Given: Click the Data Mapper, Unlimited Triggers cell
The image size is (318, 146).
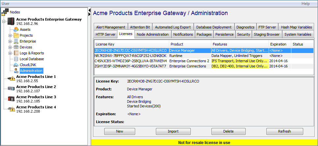Looking at the screenshot, I should coord(240,56).
